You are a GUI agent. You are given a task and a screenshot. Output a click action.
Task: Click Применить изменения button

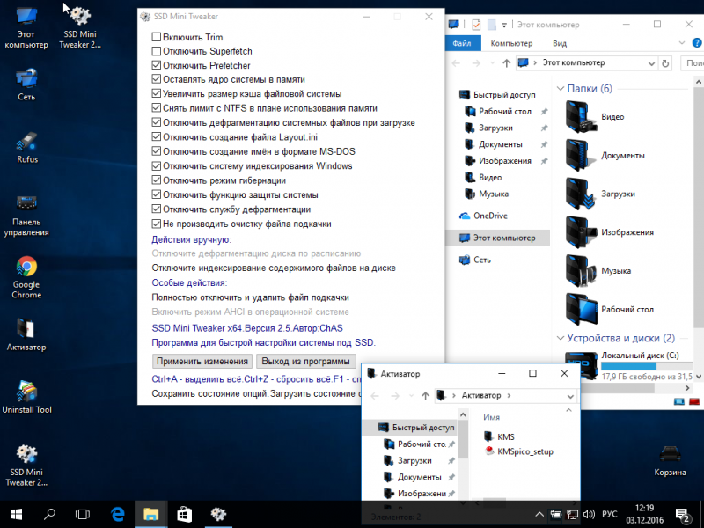202,362
